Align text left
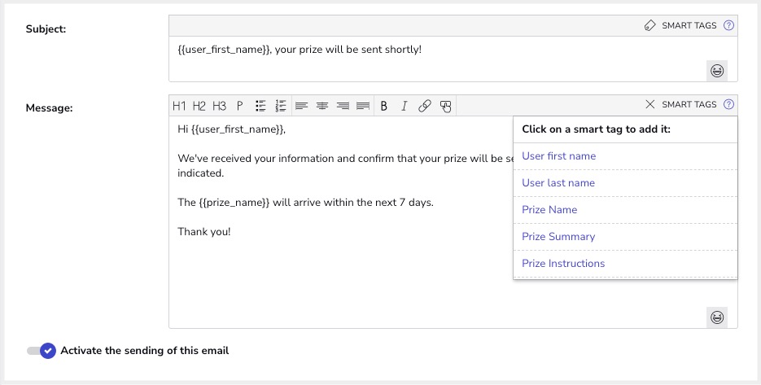This screenshot has height=385, width=761. point(302,106)
